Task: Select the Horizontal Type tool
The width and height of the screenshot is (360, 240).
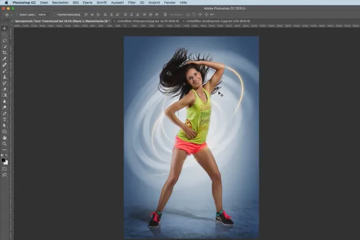Action: [x=4, y=119]
